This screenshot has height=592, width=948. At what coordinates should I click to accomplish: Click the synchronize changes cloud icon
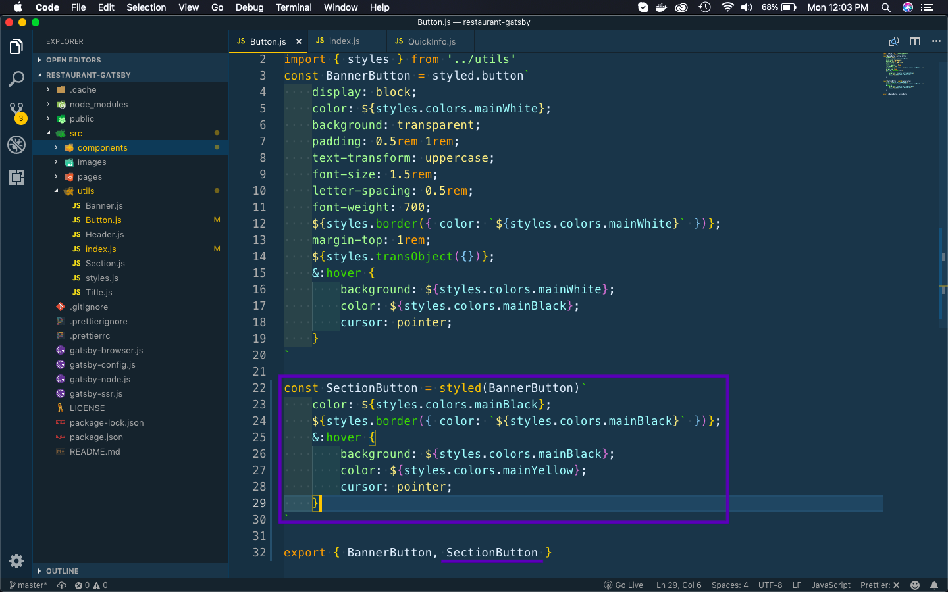pos(62,585)
